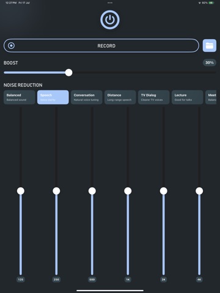Click the 250 frequency label
This screenshot has height=293, width=220.
pos(56,280)
